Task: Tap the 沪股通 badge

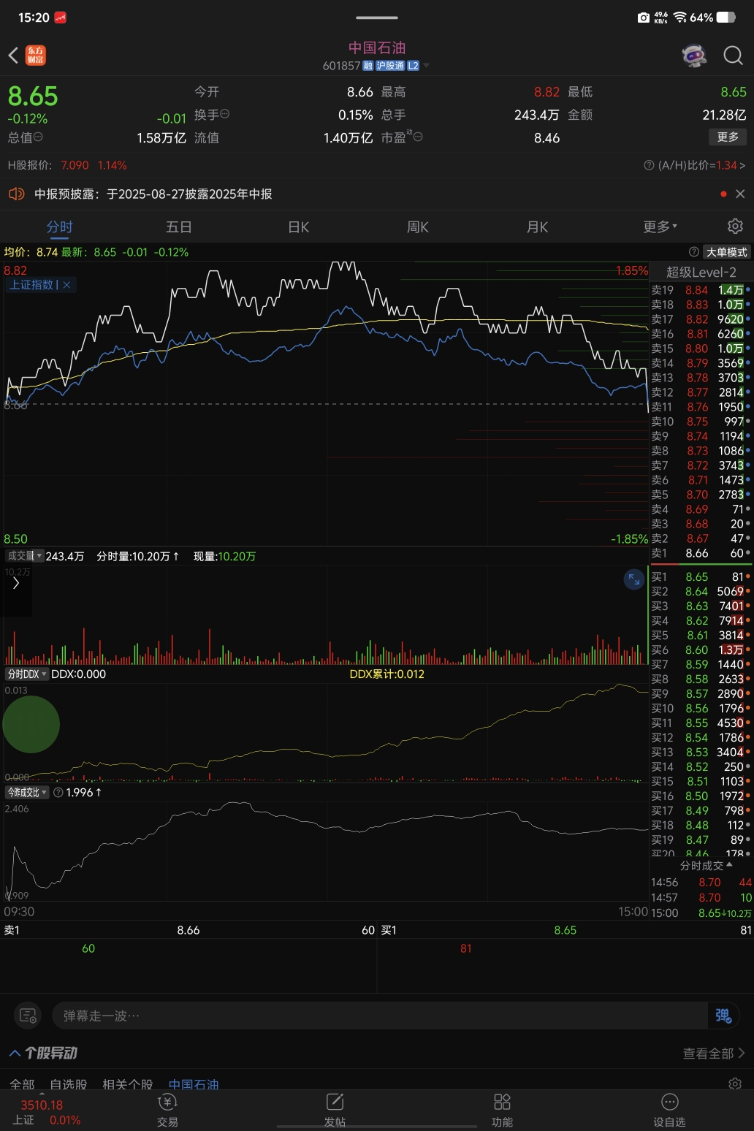Action: click(390, 66)
